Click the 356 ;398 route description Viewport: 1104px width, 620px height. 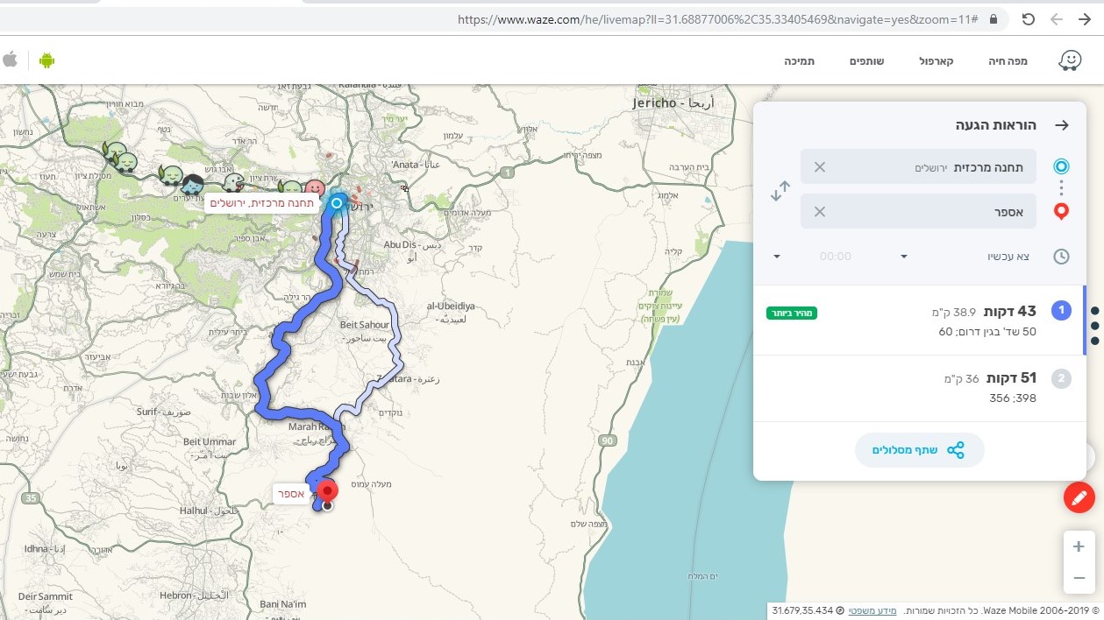click(x=1013, y=398)
